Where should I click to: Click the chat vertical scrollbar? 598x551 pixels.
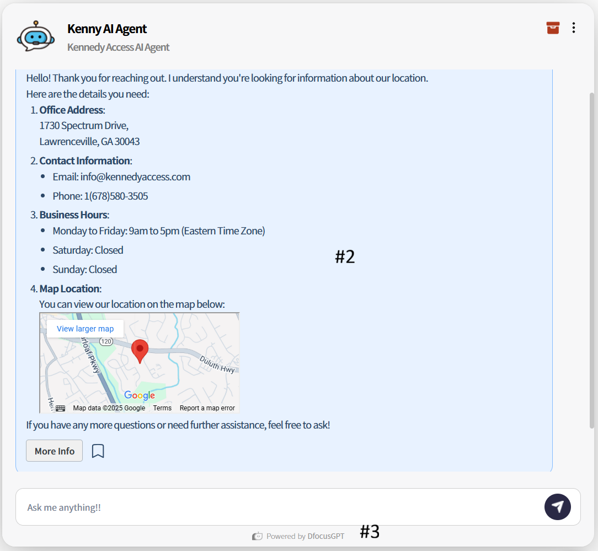[591, 259]
